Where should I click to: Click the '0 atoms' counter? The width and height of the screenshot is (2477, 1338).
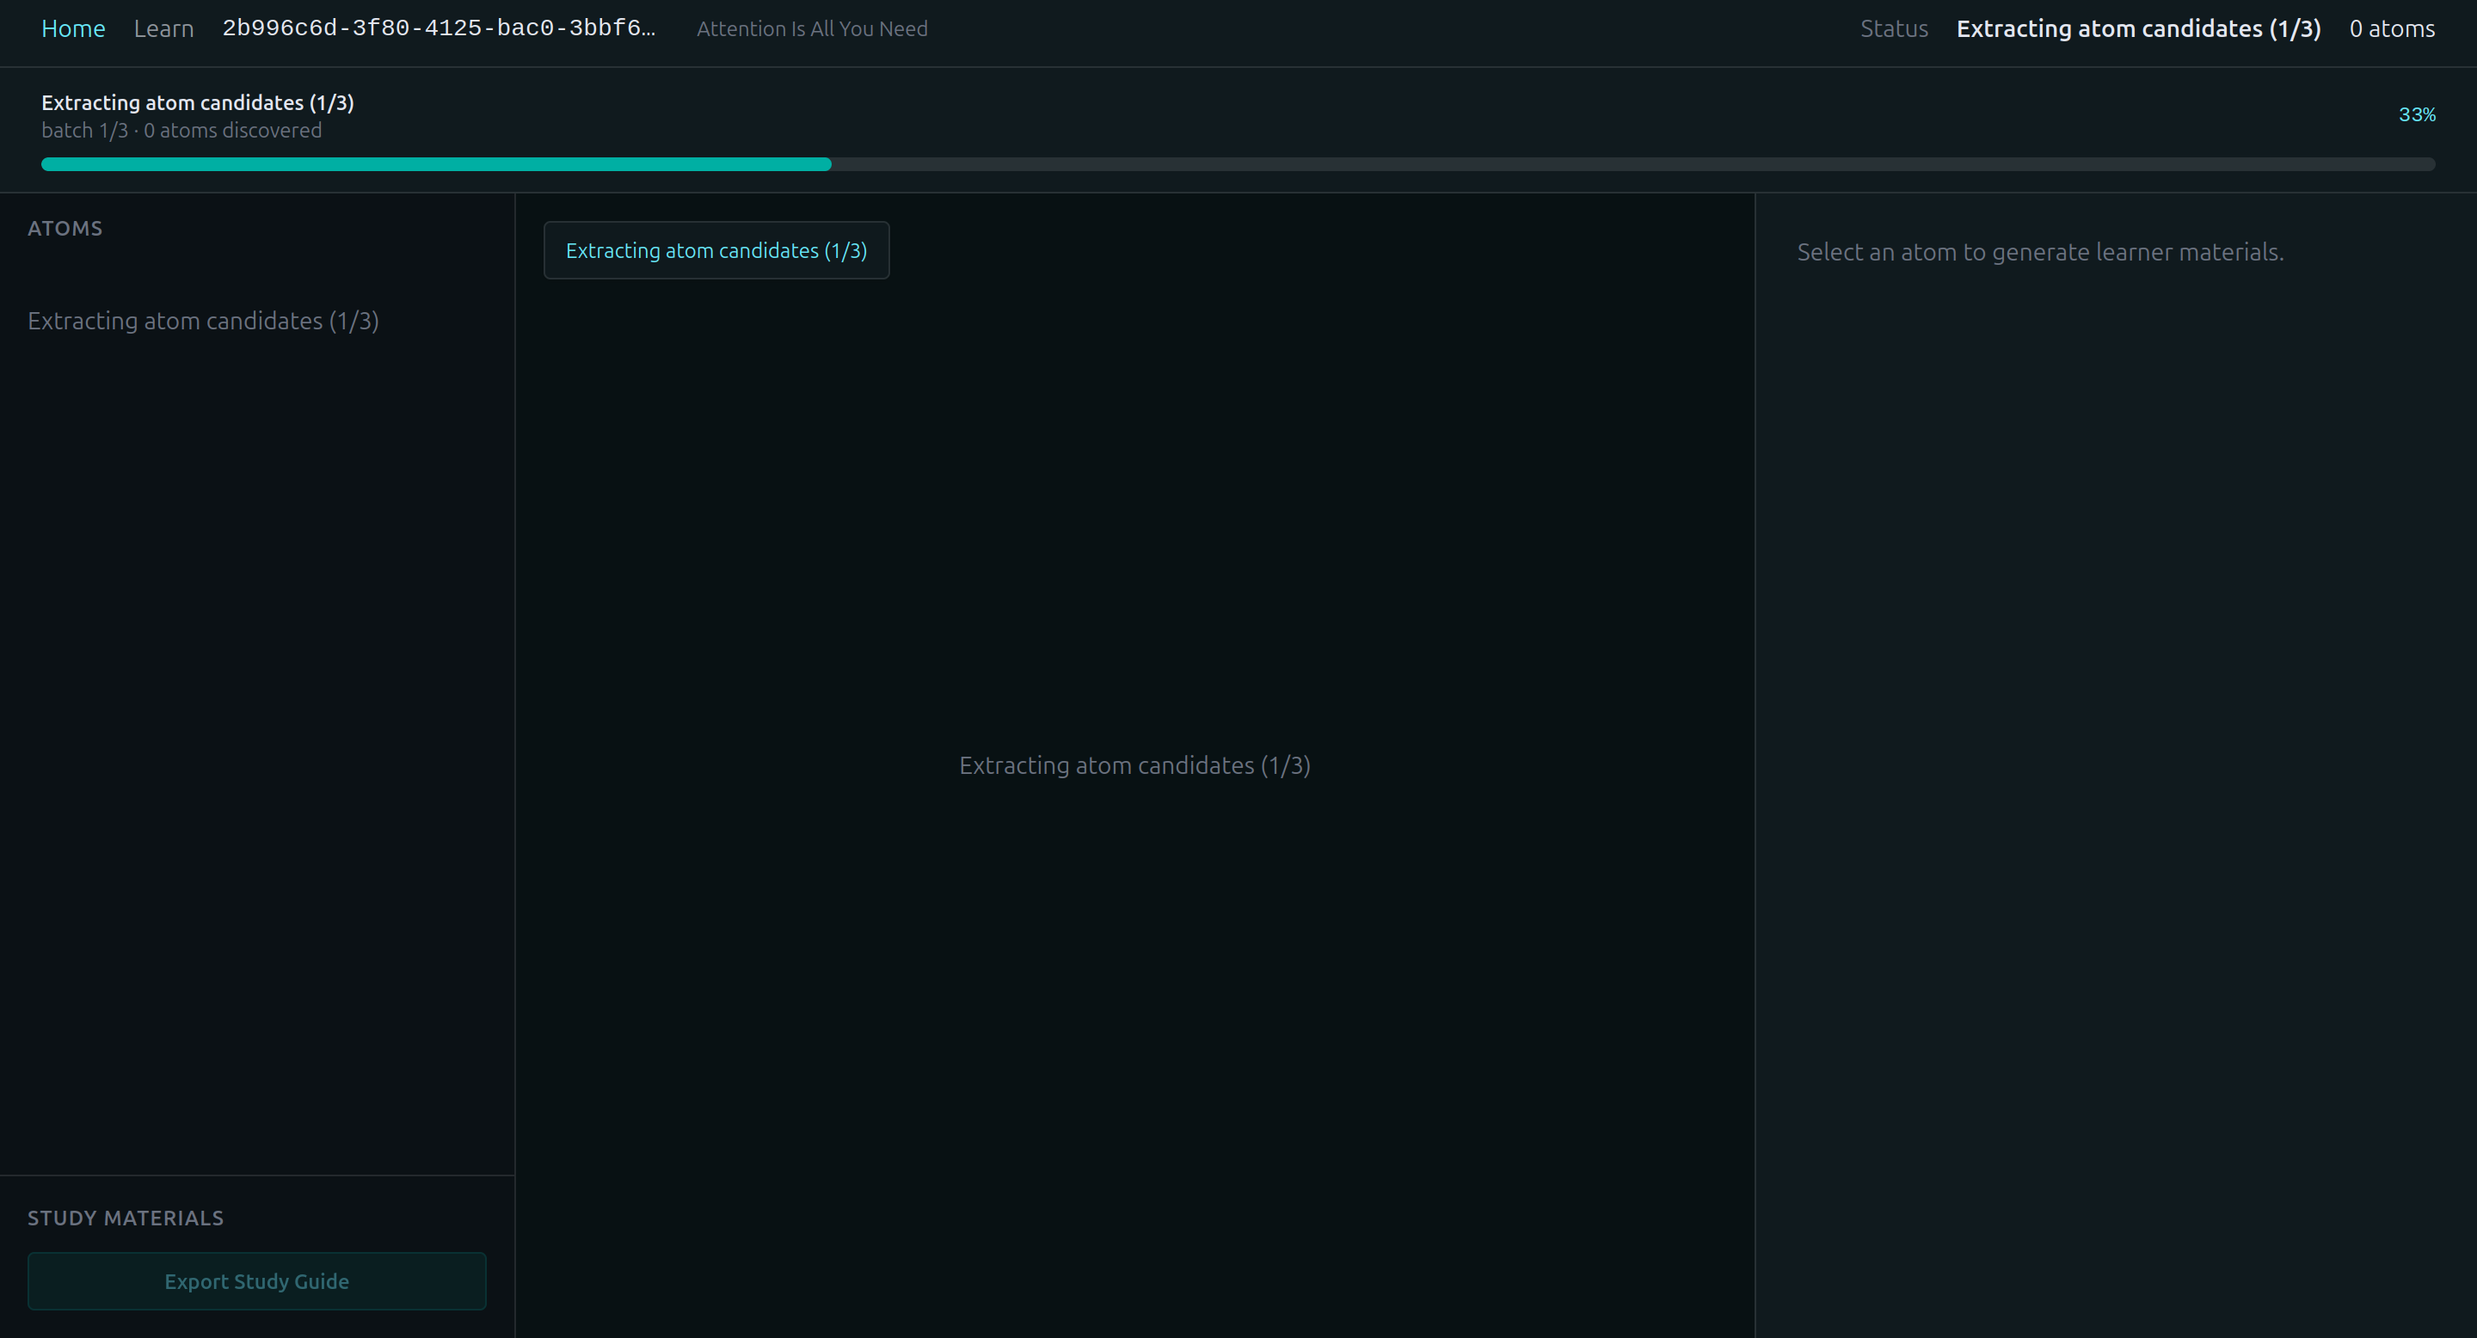(x=2391, y=29)
